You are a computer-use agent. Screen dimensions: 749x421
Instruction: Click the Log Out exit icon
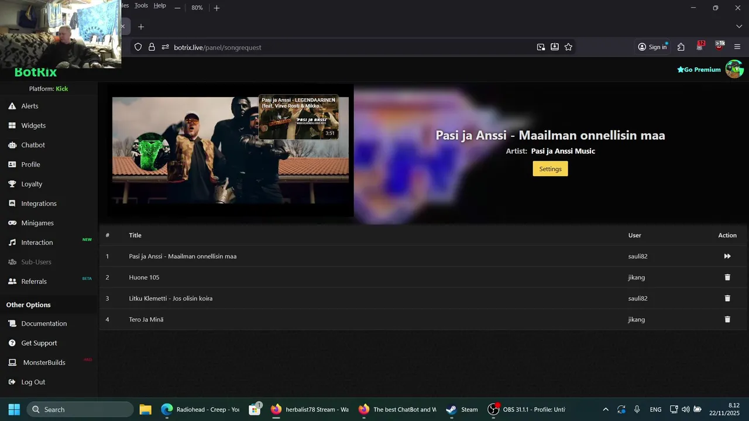click(12, 382)
